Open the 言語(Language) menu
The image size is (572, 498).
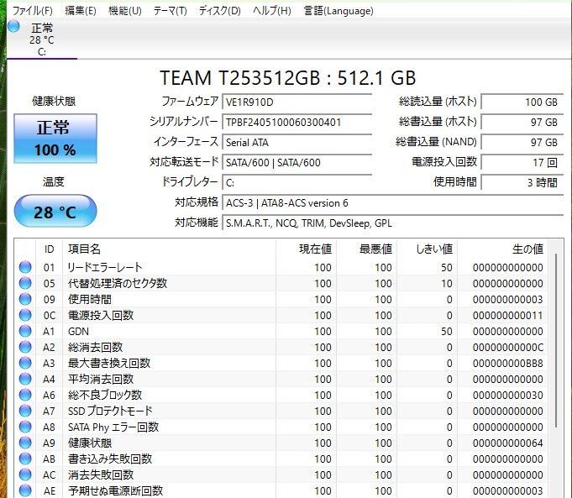338,11
